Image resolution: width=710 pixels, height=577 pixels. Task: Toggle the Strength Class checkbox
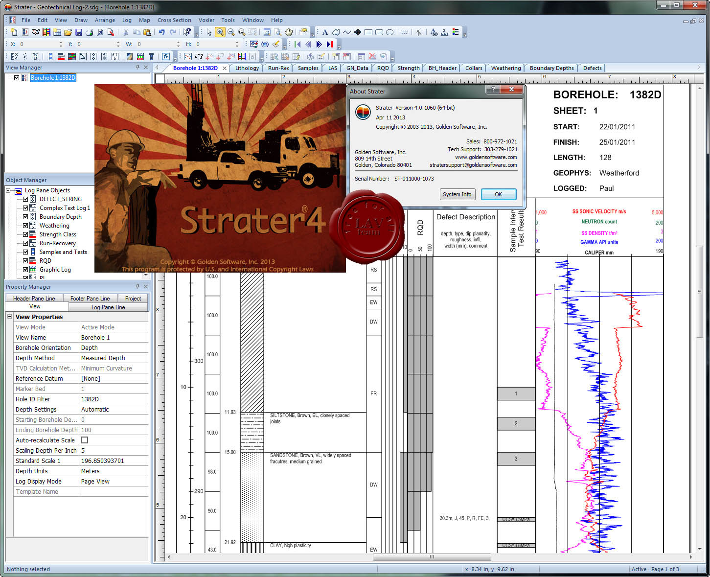point(25,234)
